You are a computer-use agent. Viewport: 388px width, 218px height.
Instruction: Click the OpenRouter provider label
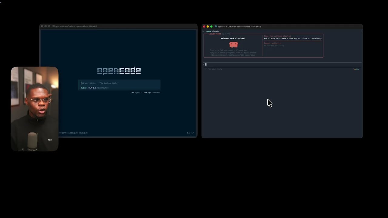click(103, 88)
